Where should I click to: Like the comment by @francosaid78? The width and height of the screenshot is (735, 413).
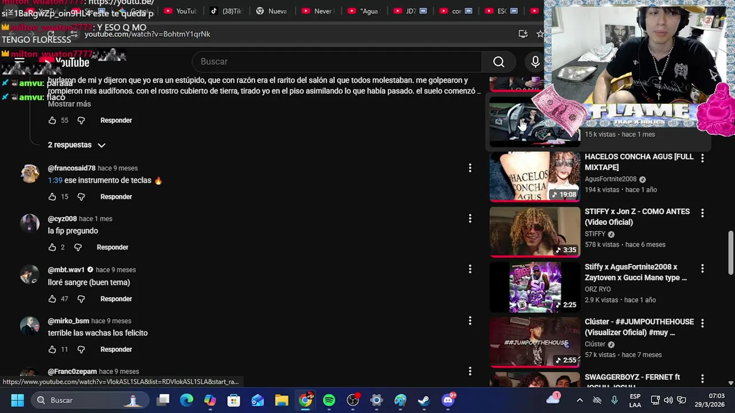click(52, 197)
